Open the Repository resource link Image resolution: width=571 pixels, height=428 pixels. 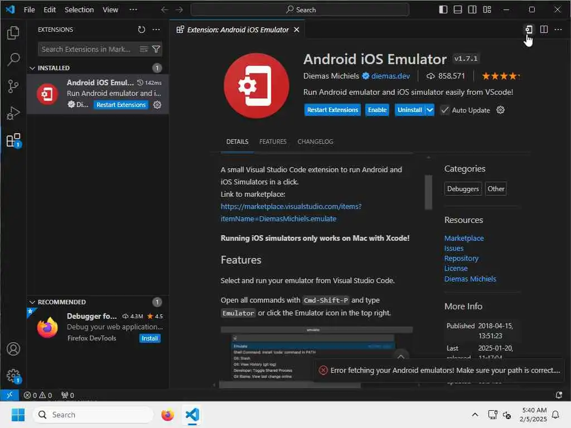click(x=461, y=258)
